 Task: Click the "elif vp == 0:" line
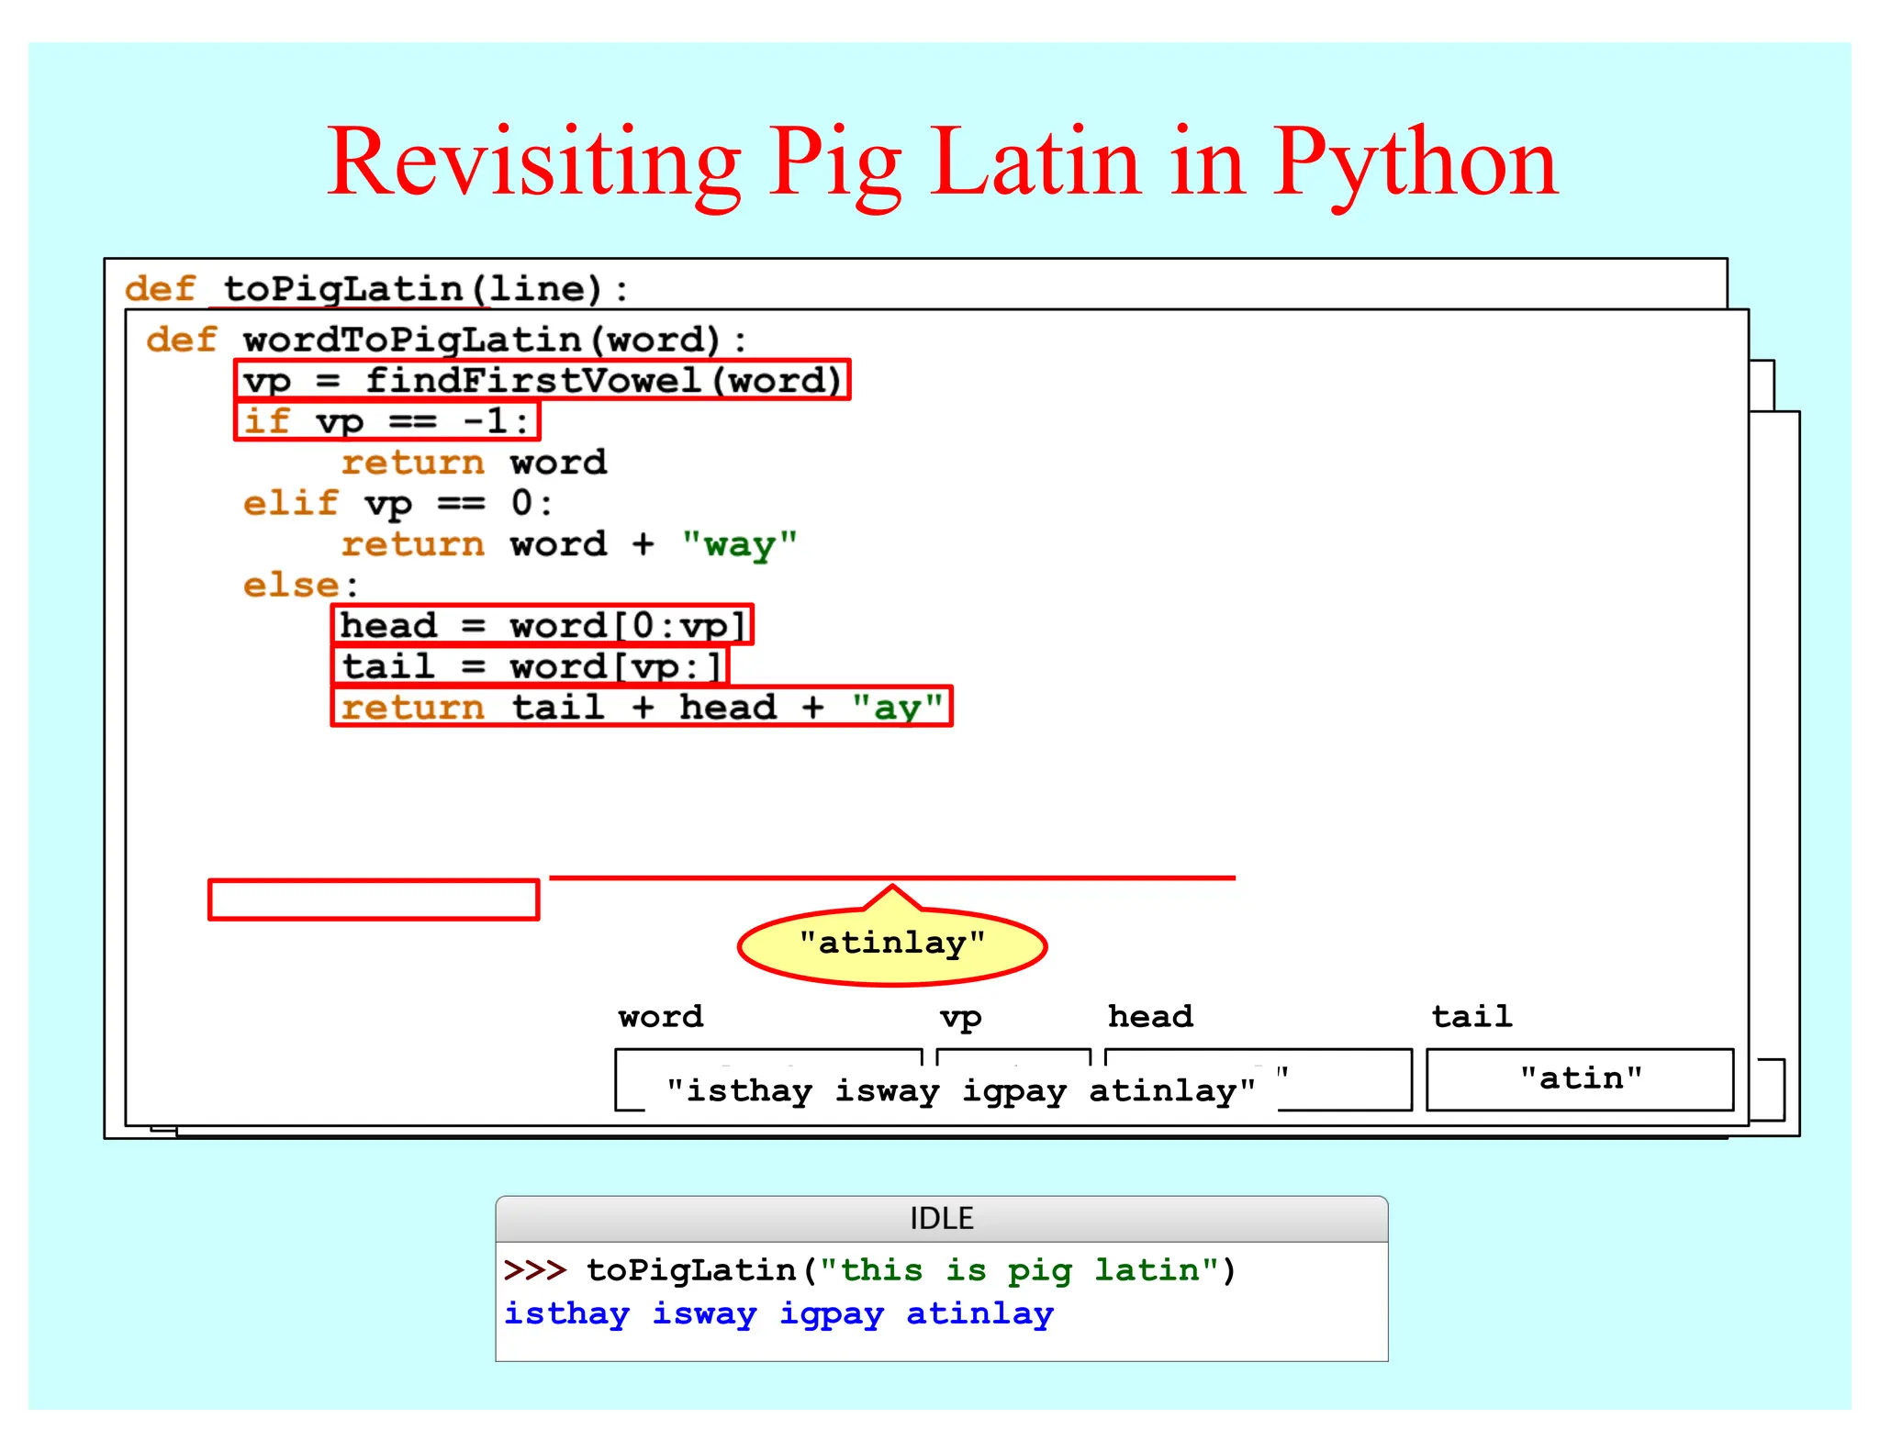point(397,503)
